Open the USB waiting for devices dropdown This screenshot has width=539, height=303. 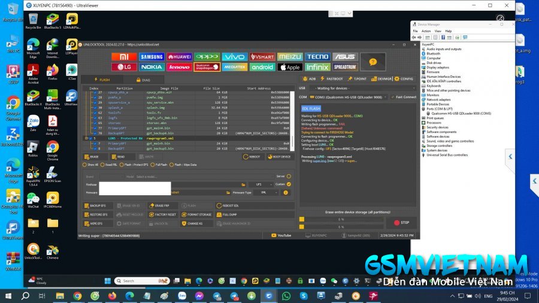(363, 88)
